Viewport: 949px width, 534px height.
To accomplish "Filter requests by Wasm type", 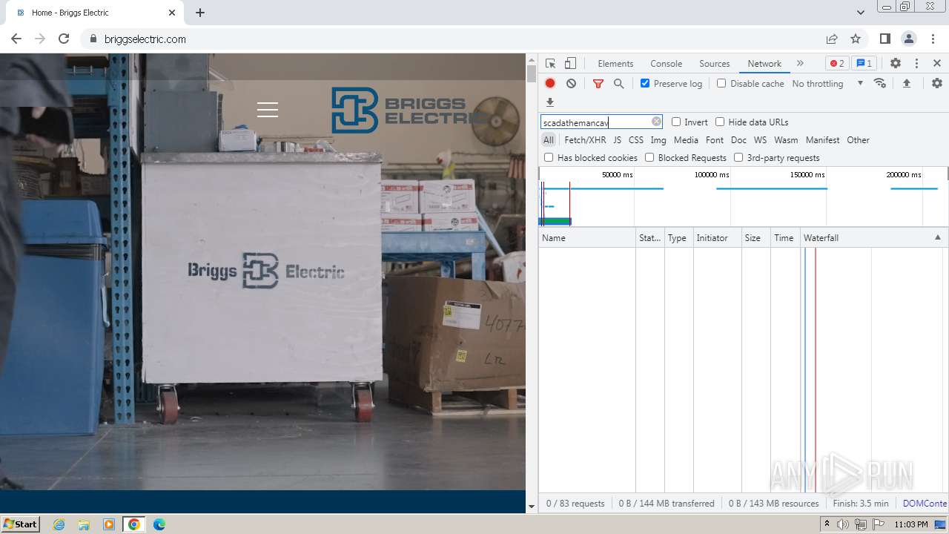I will [x=786, y=140].
